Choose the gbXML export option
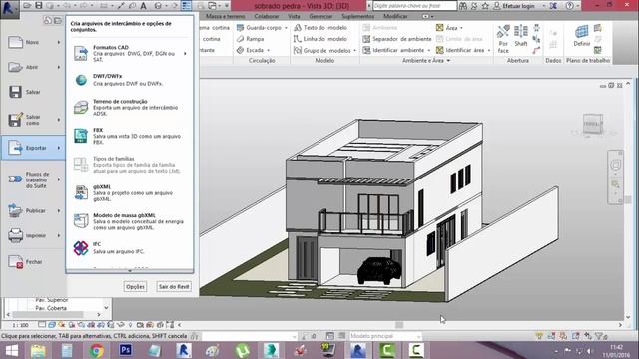 (130, 192)
